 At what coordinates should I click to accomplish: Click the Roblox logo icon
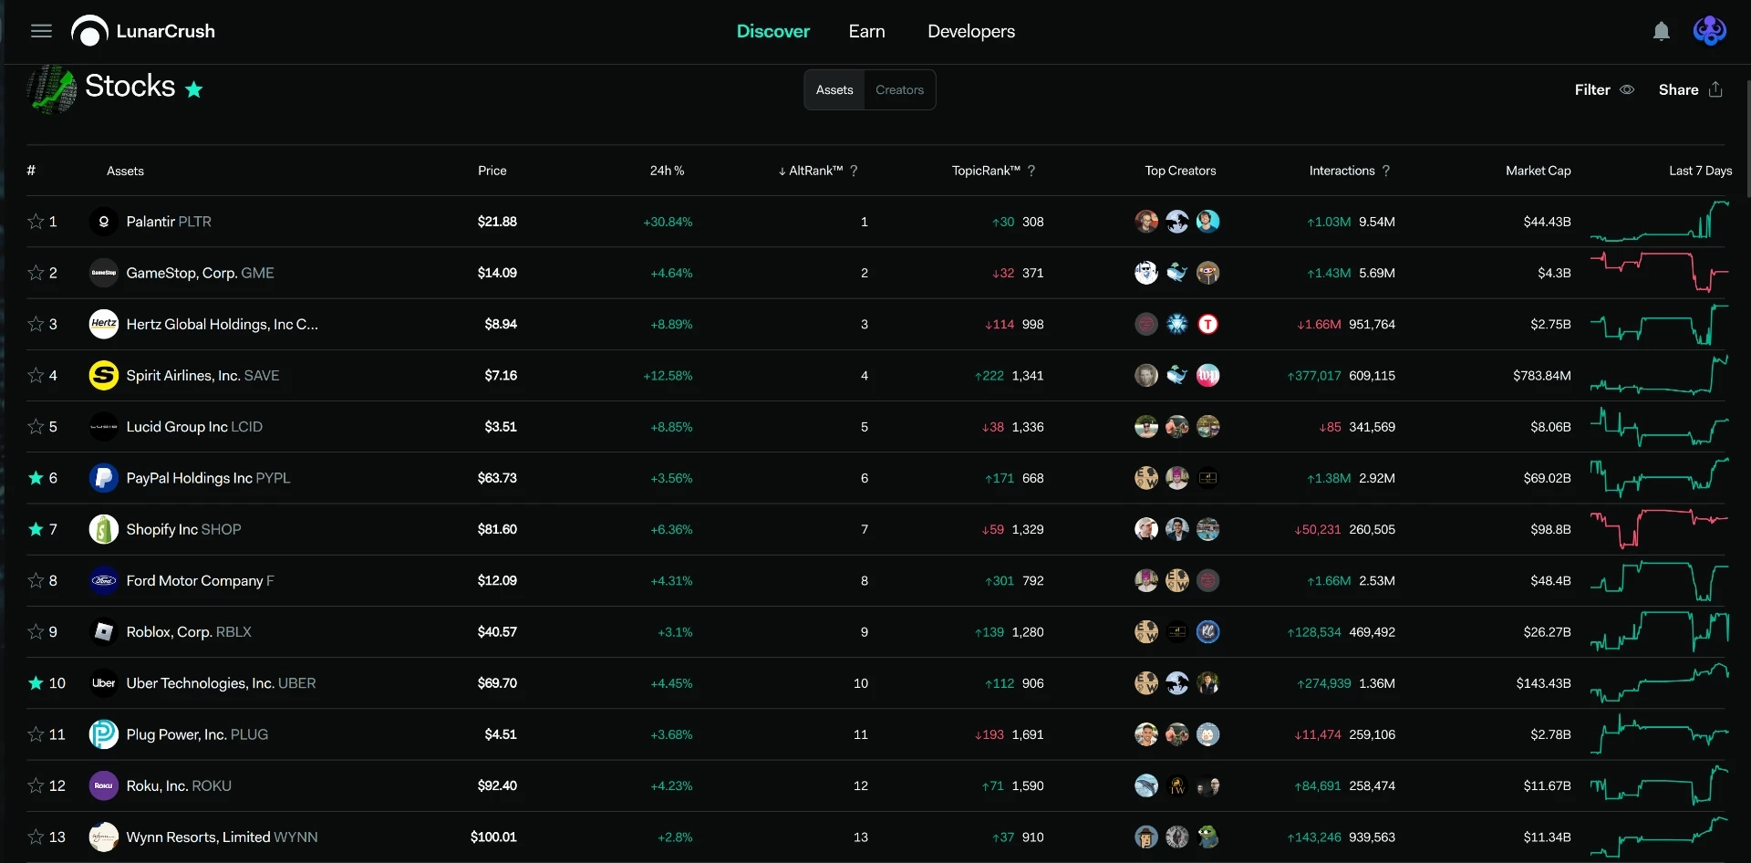[104, 631]
